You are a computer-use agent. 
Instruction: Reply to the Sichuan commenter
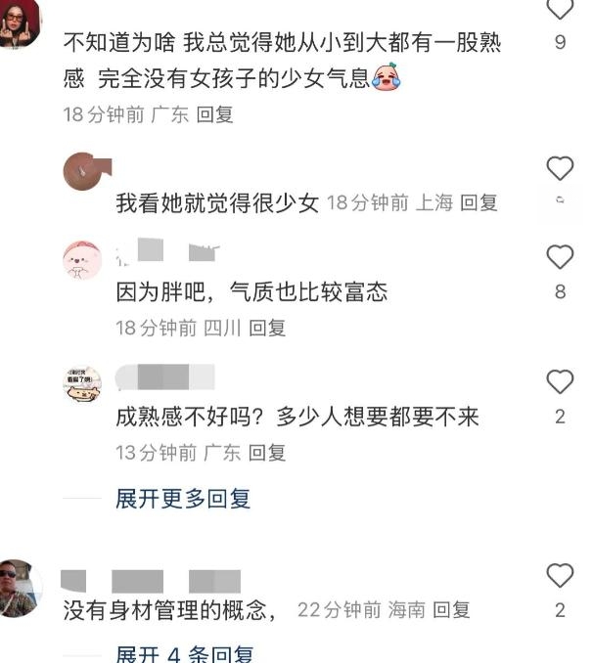pos(267,328)
